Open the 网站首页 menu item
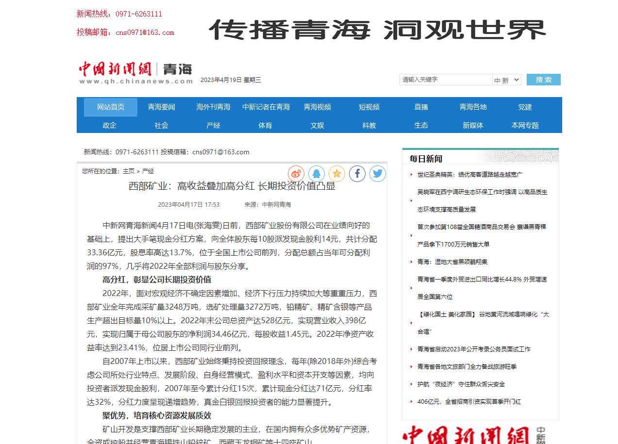 111,107
